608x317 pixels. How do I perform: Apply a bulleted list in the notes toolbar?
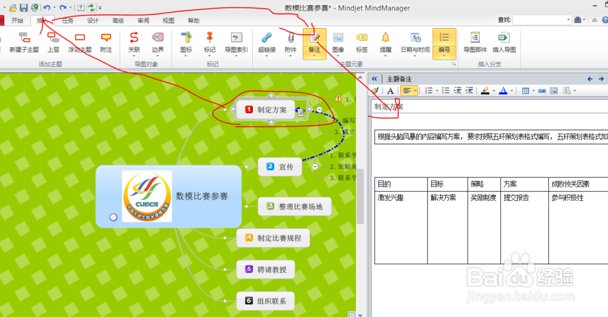(x=446, y=90)
